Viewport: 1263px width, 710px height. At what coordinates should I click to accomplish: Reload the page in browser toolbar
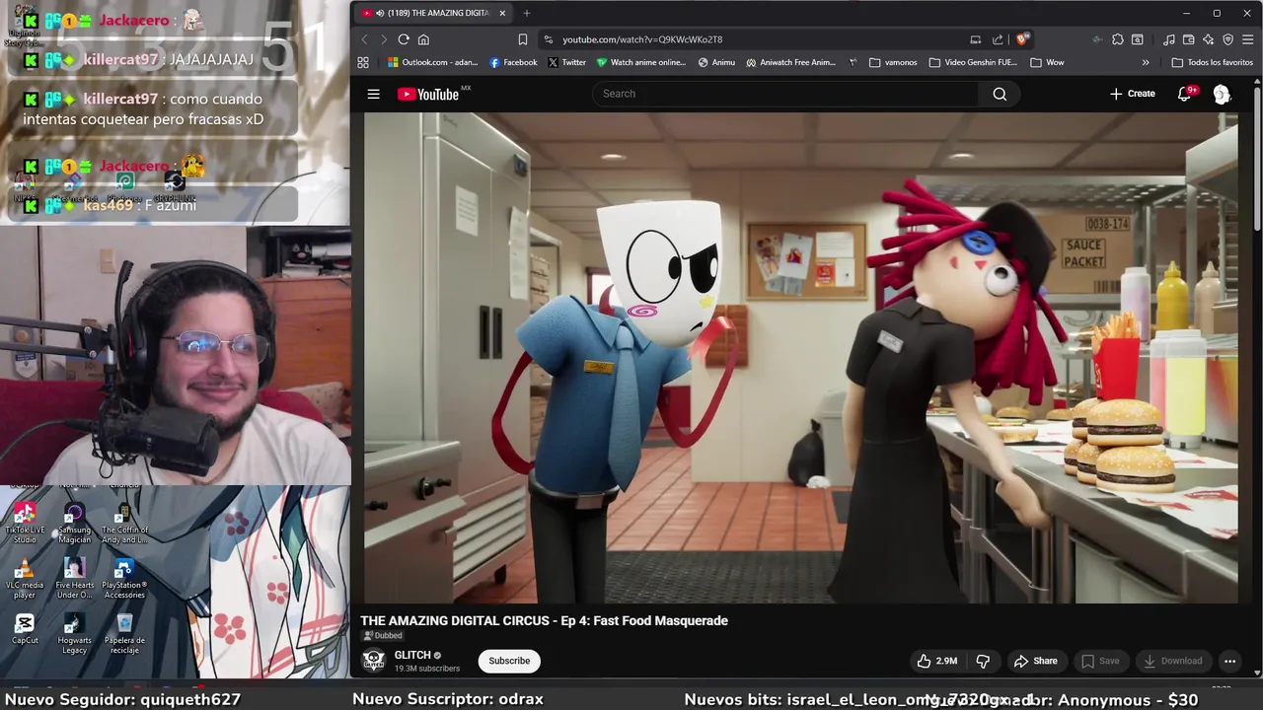coord(404,39)
